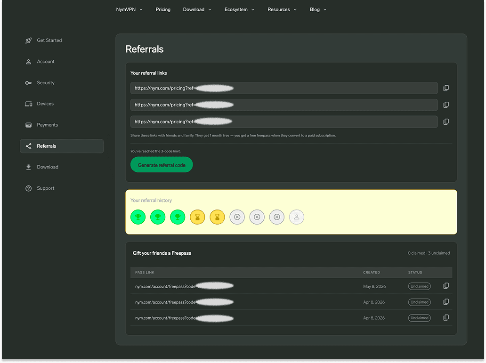
Task: Click "You've reached the 3-code limit." text
Action: [155, 151]
